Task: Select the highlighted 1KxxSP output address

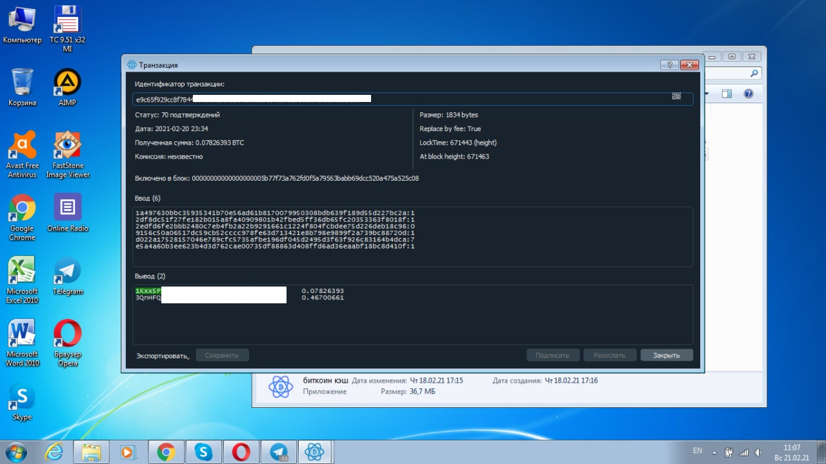Action: coord(148,291)
